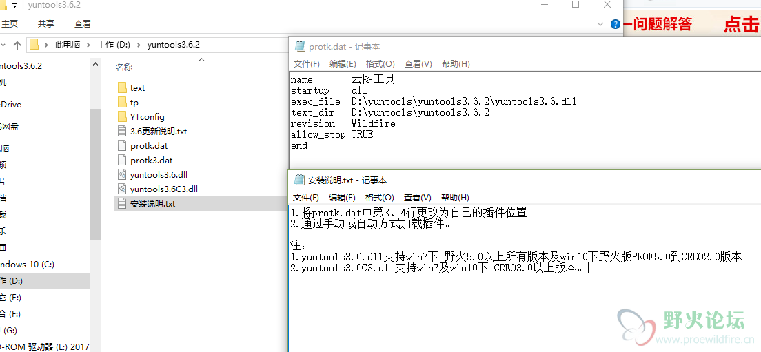This screenshot has height=352, width=761.
Task: Open 格式(O) menu in 安装说明.txt Notepad
Action: pos(380,198)
